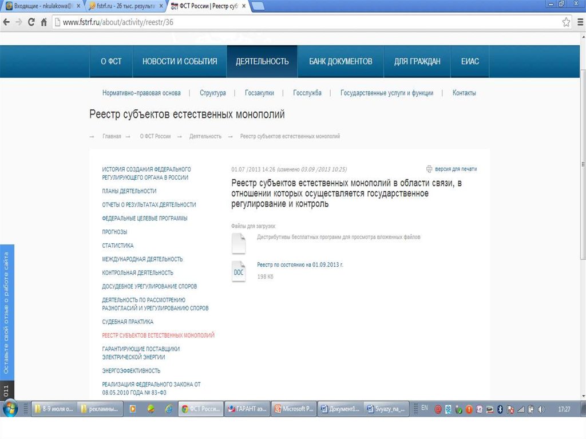Click the browser back arrow button

pyautogui.click(x=6, y=22)
